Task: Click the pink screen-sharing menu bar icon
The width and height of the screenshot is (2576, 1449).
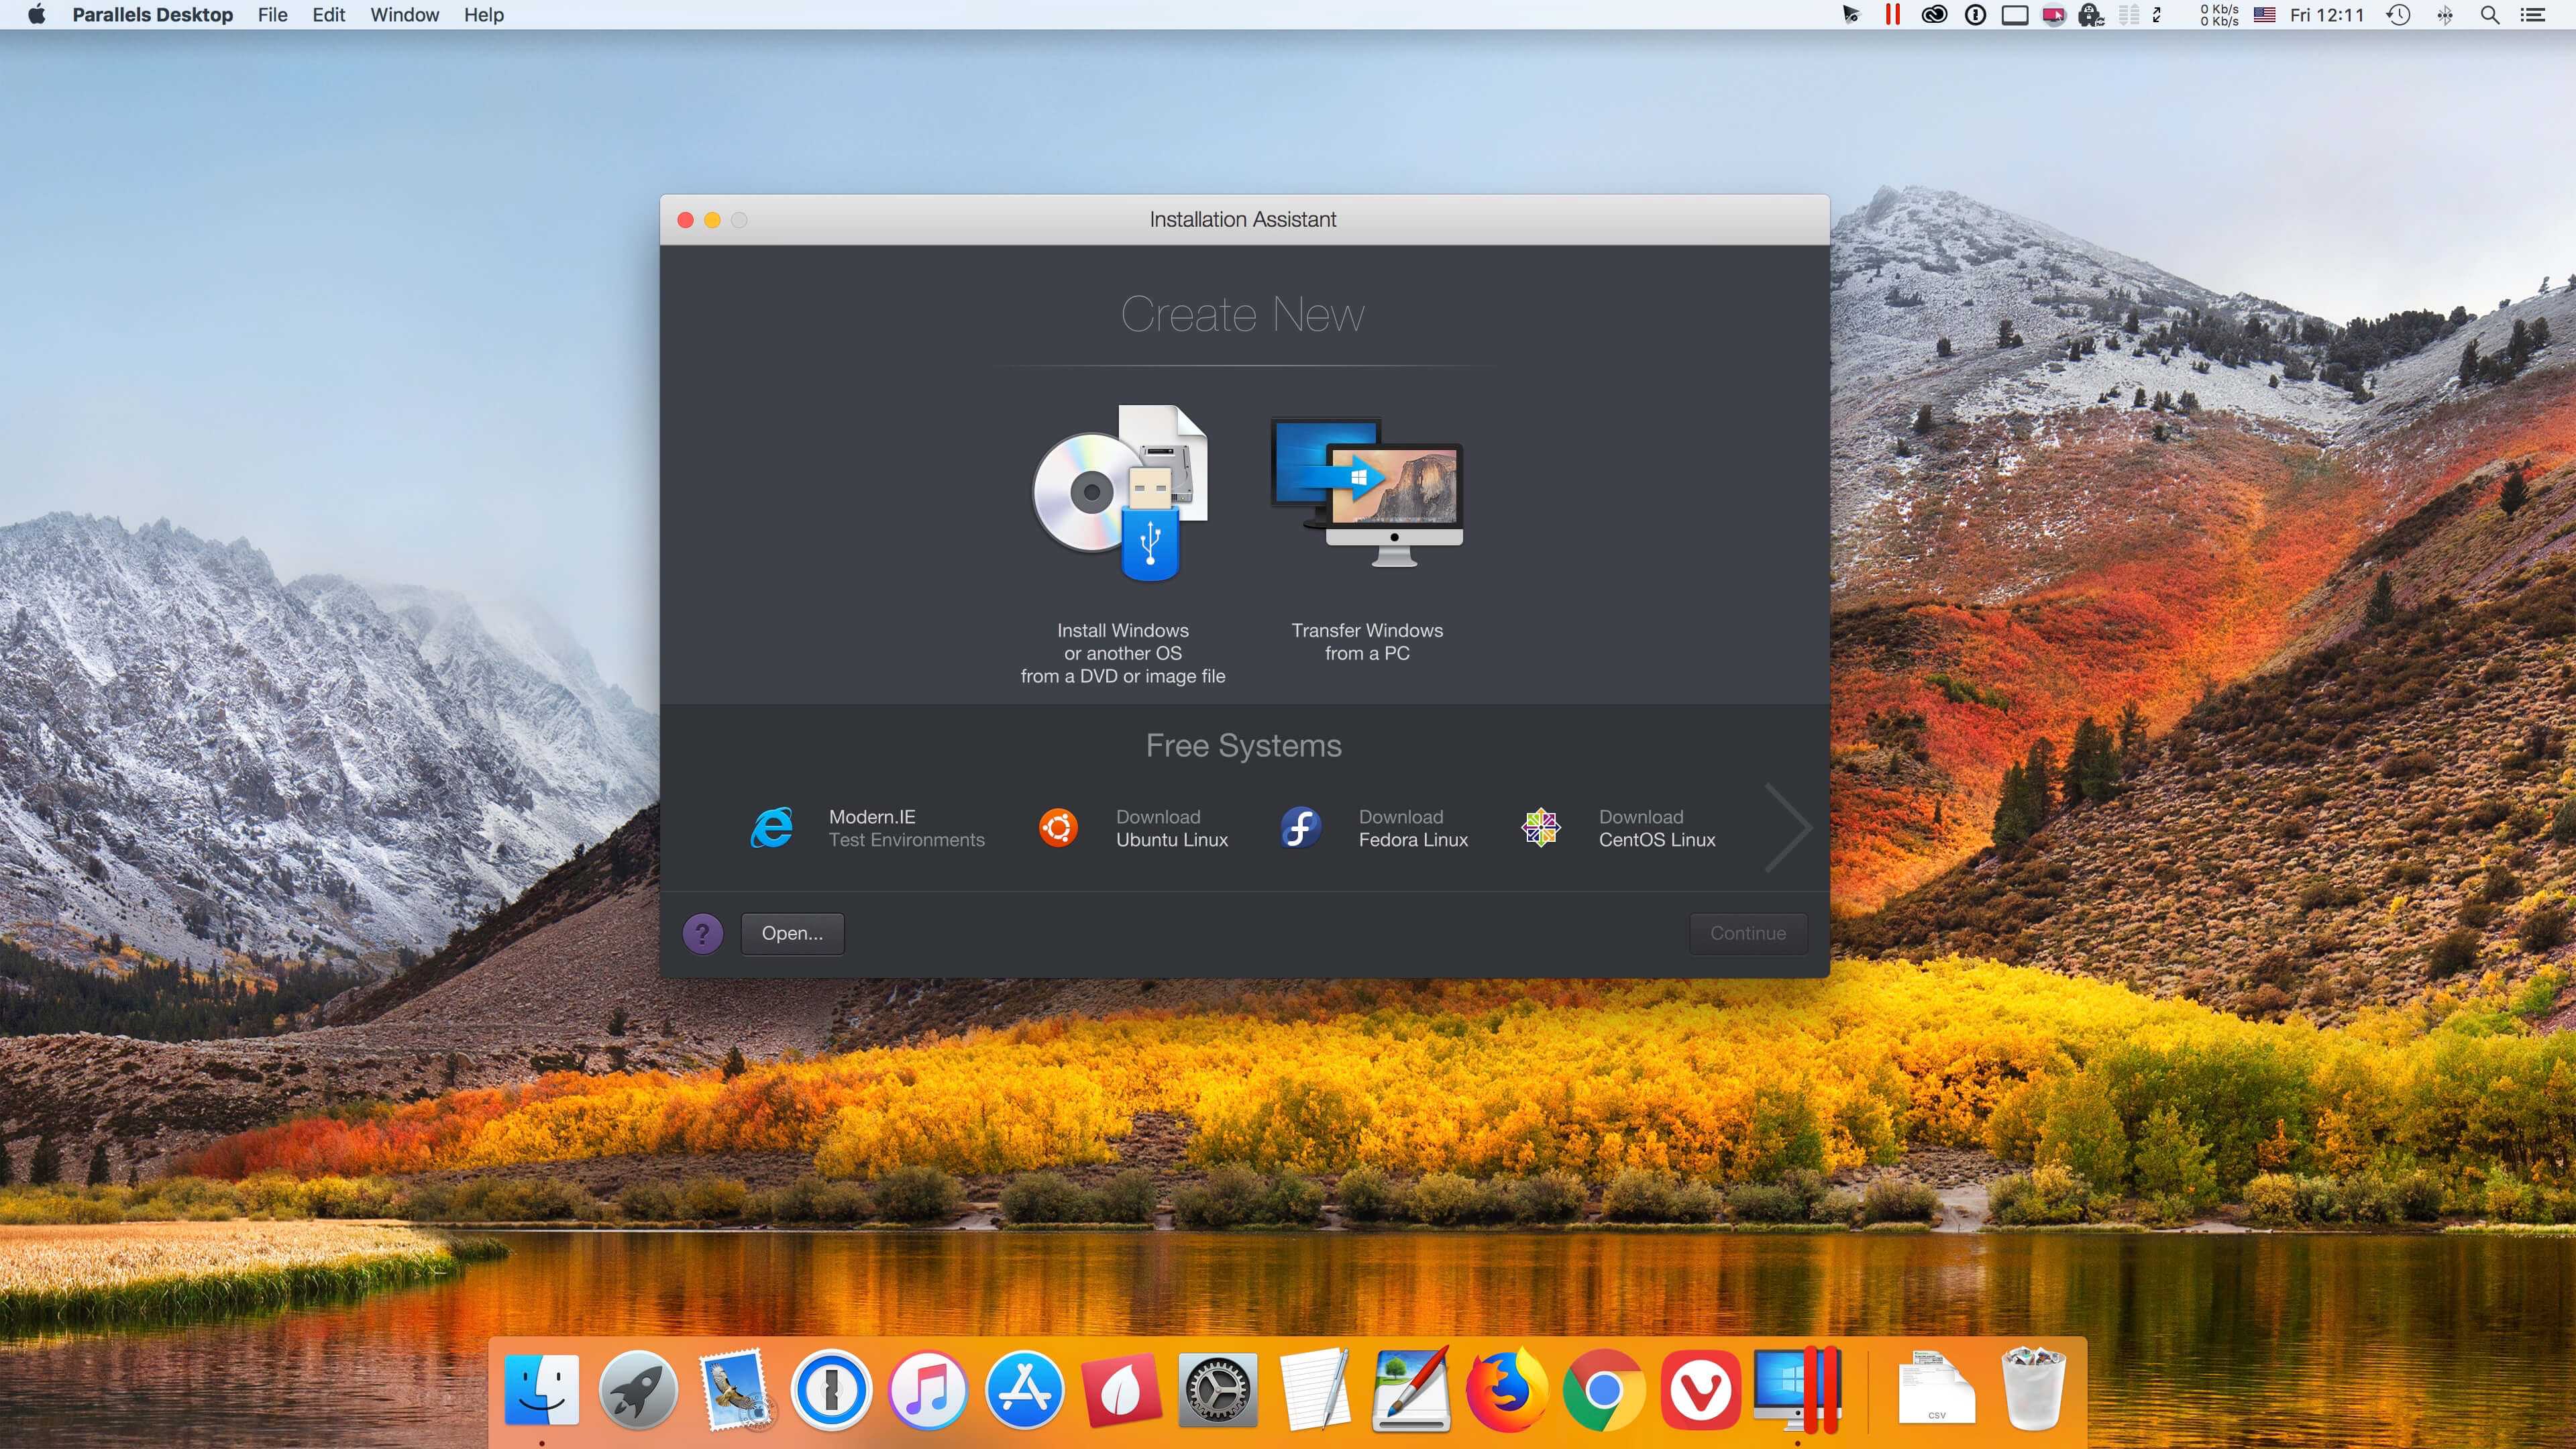Action: (2054, 15)
